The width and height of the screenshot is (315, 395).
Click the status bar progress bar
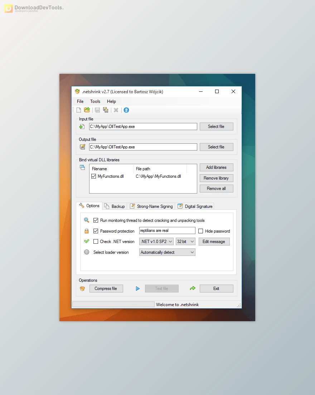113,304
